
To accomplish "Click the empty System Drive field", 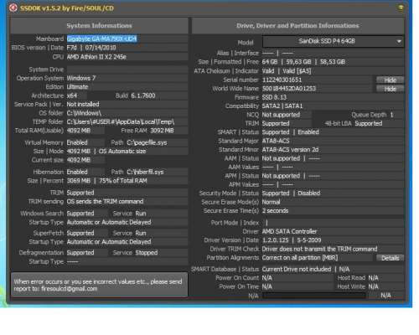I will point(127,70).
